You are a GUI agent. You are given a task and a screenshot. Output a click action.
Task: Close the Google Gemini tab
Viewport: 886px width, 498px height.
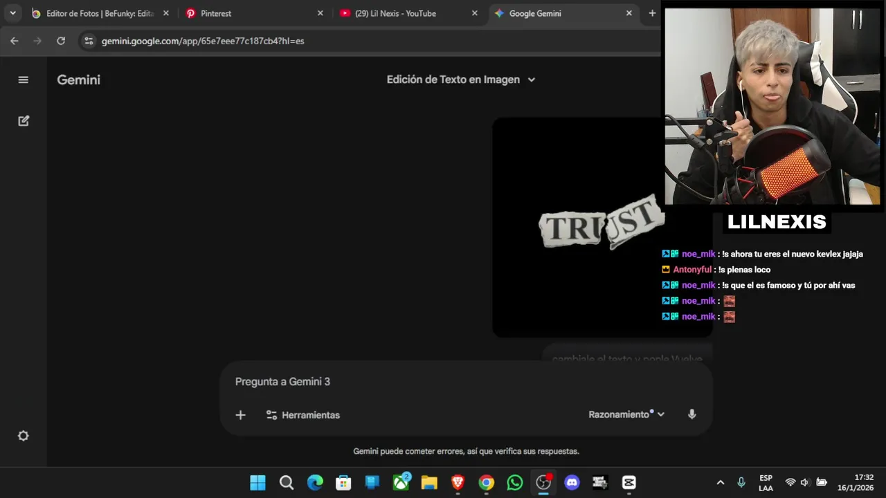click(x=629, y=13)
